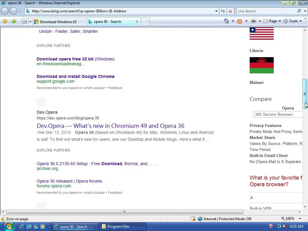The height and width of the screenshot is (231, 308).
Task: Click the Back navigation button
Action: coord(5,11)
